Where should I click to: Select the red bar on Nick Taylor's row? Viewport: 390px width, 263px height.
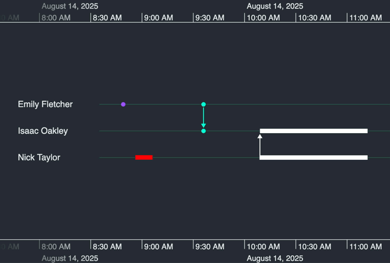(144, 158)
